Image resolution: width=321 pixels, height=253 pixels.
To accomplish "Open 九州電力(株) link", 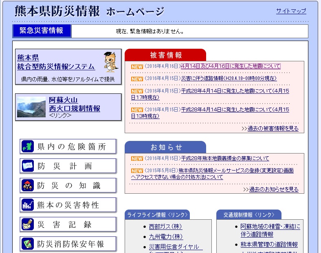I will point(166,237).
